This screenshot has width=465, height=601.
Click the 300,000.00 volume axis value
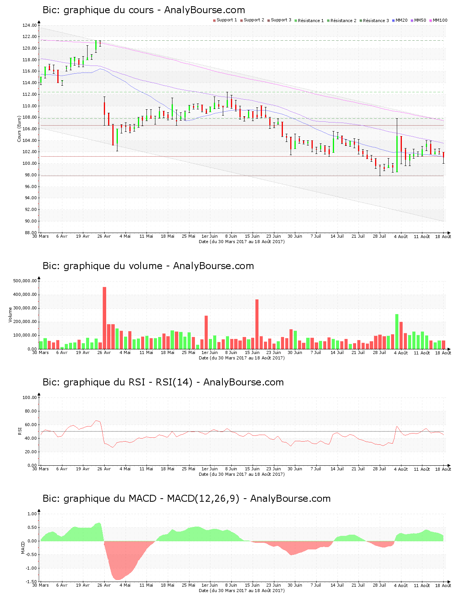(25, 308)
